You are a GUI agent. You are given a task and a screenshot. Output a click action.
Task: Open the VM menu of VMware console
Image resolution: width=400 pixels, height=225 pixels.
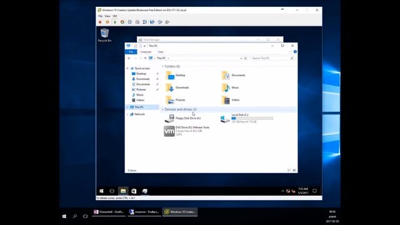point(114,16)
